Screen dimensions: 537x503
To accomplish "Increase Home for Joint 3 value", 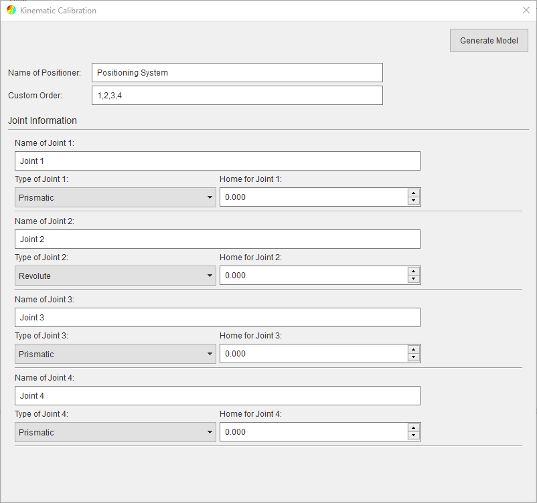I will pos(414,350).
